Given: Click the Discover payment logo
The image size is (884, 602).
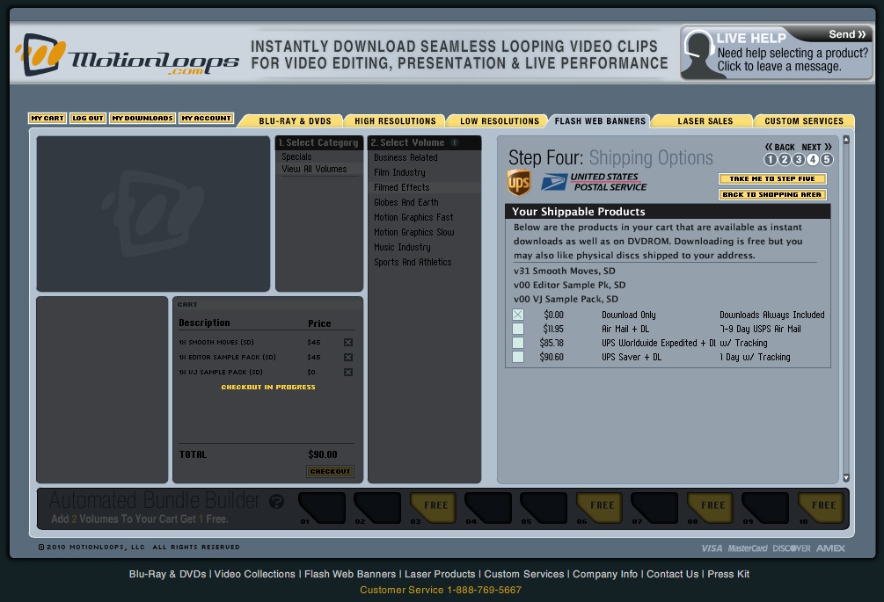Looking at the screenshot, I should click(x=792, y=548).
